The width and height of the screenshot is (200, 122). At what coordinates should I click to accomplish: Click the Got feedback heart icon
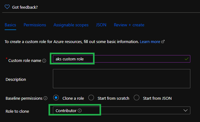coord(7,7)
